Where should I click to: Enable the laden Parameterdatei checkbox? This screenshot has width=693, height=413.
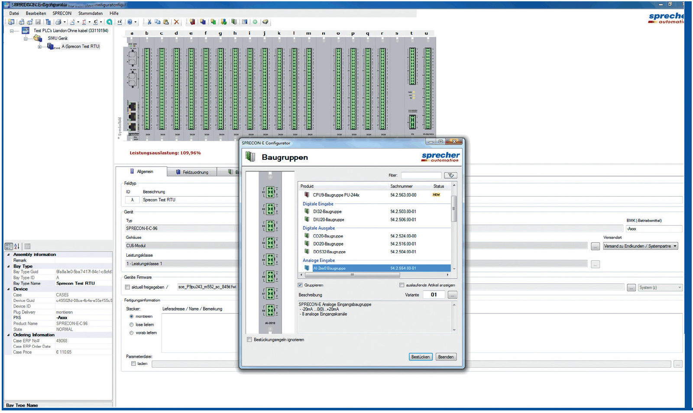[133, 364]
